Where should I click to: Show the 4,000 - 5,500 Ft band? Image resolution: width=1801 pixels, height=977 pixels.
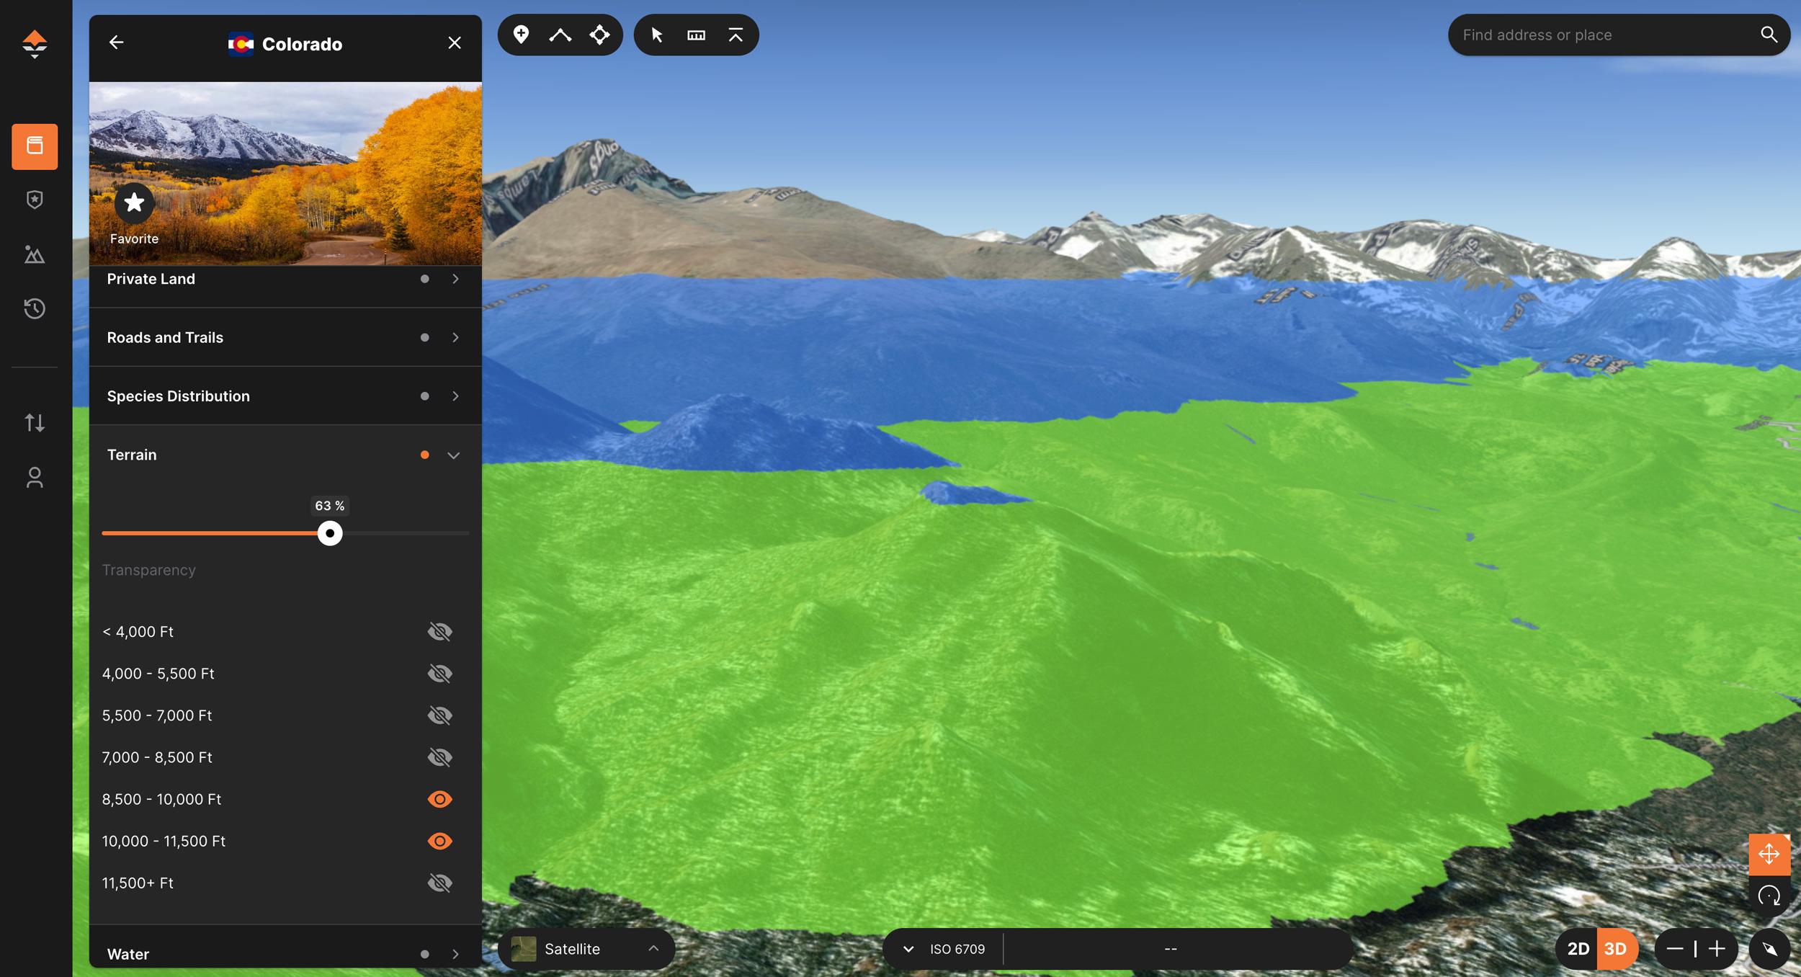point(440,673)
